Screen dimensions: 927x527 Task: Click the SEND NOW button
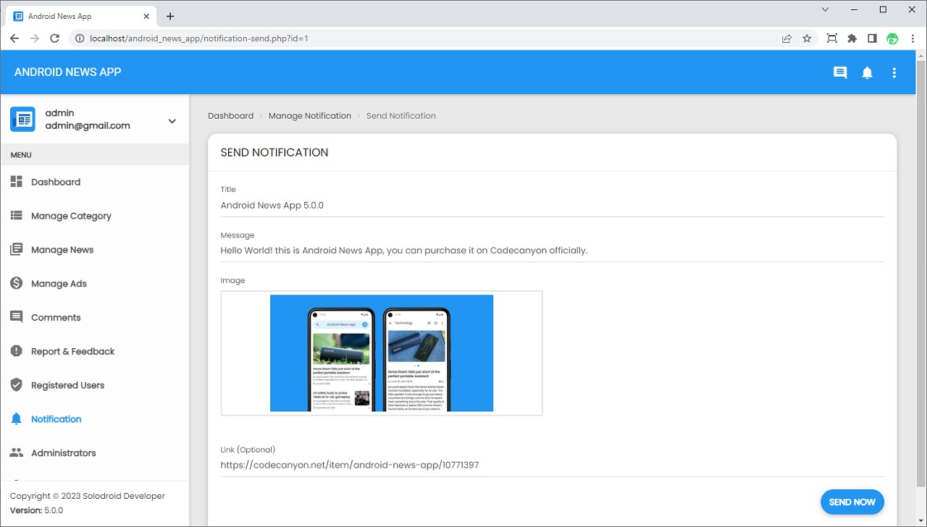coord(852,502)
